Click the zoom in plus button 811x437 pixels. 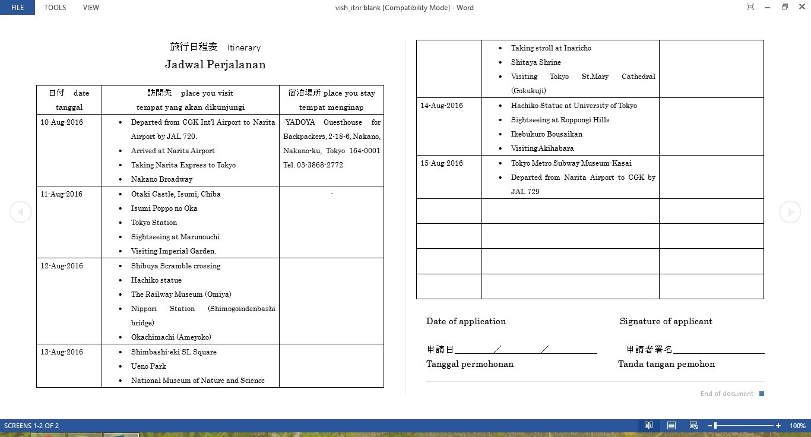pos(778,426)
